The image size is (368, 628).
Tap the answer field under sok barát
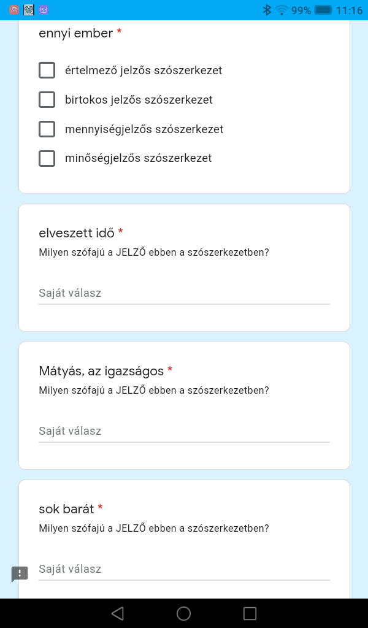pos(184,569)
